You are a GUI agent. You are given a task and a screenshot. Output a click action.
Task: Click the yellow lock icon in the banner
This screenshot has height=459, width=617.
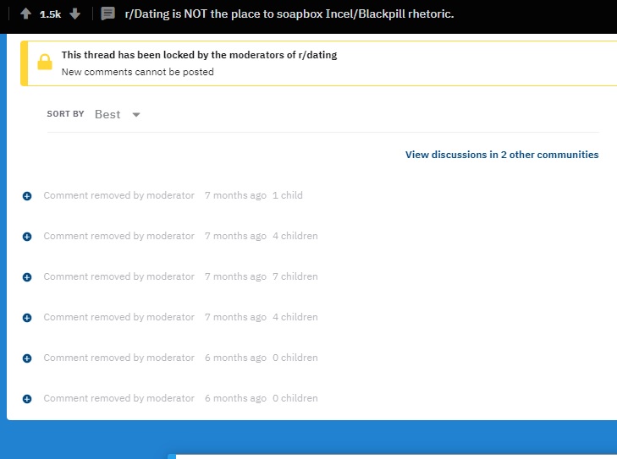[45, 63]
